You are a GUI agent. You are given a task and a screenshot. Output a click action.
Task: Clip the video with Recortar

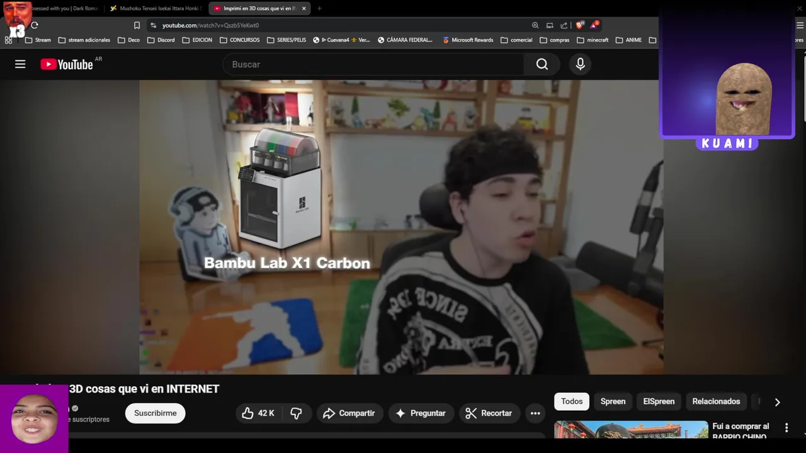(489, 413)
